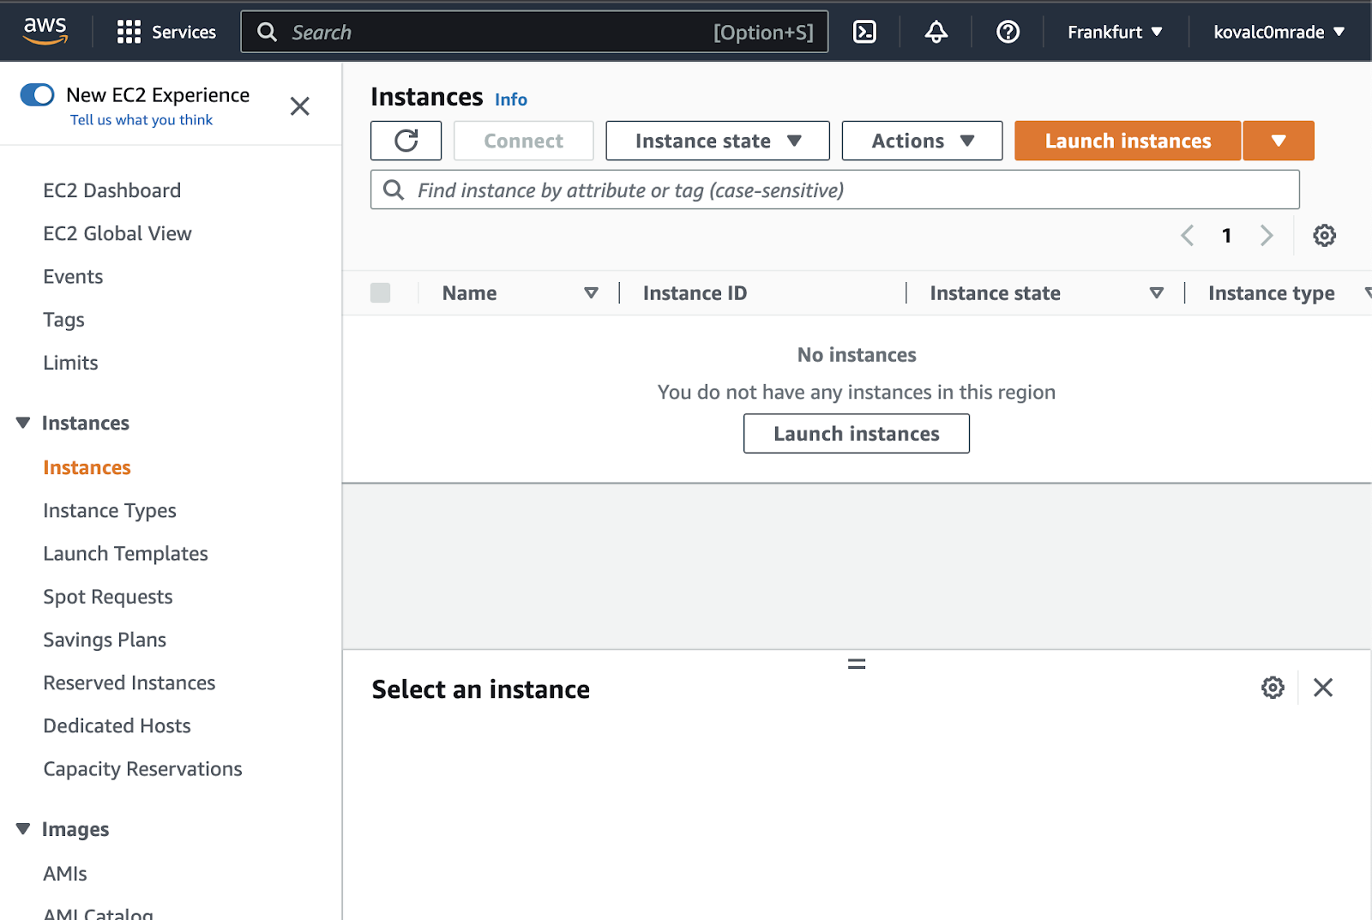The image size is (1372, 920).
Task: Go to Events in sidebar
Action: (x=73, y=276)
